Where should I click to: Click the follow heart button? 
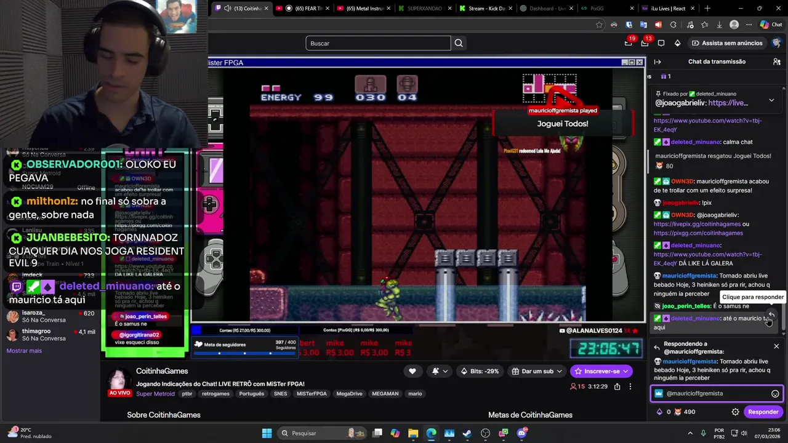412,371
